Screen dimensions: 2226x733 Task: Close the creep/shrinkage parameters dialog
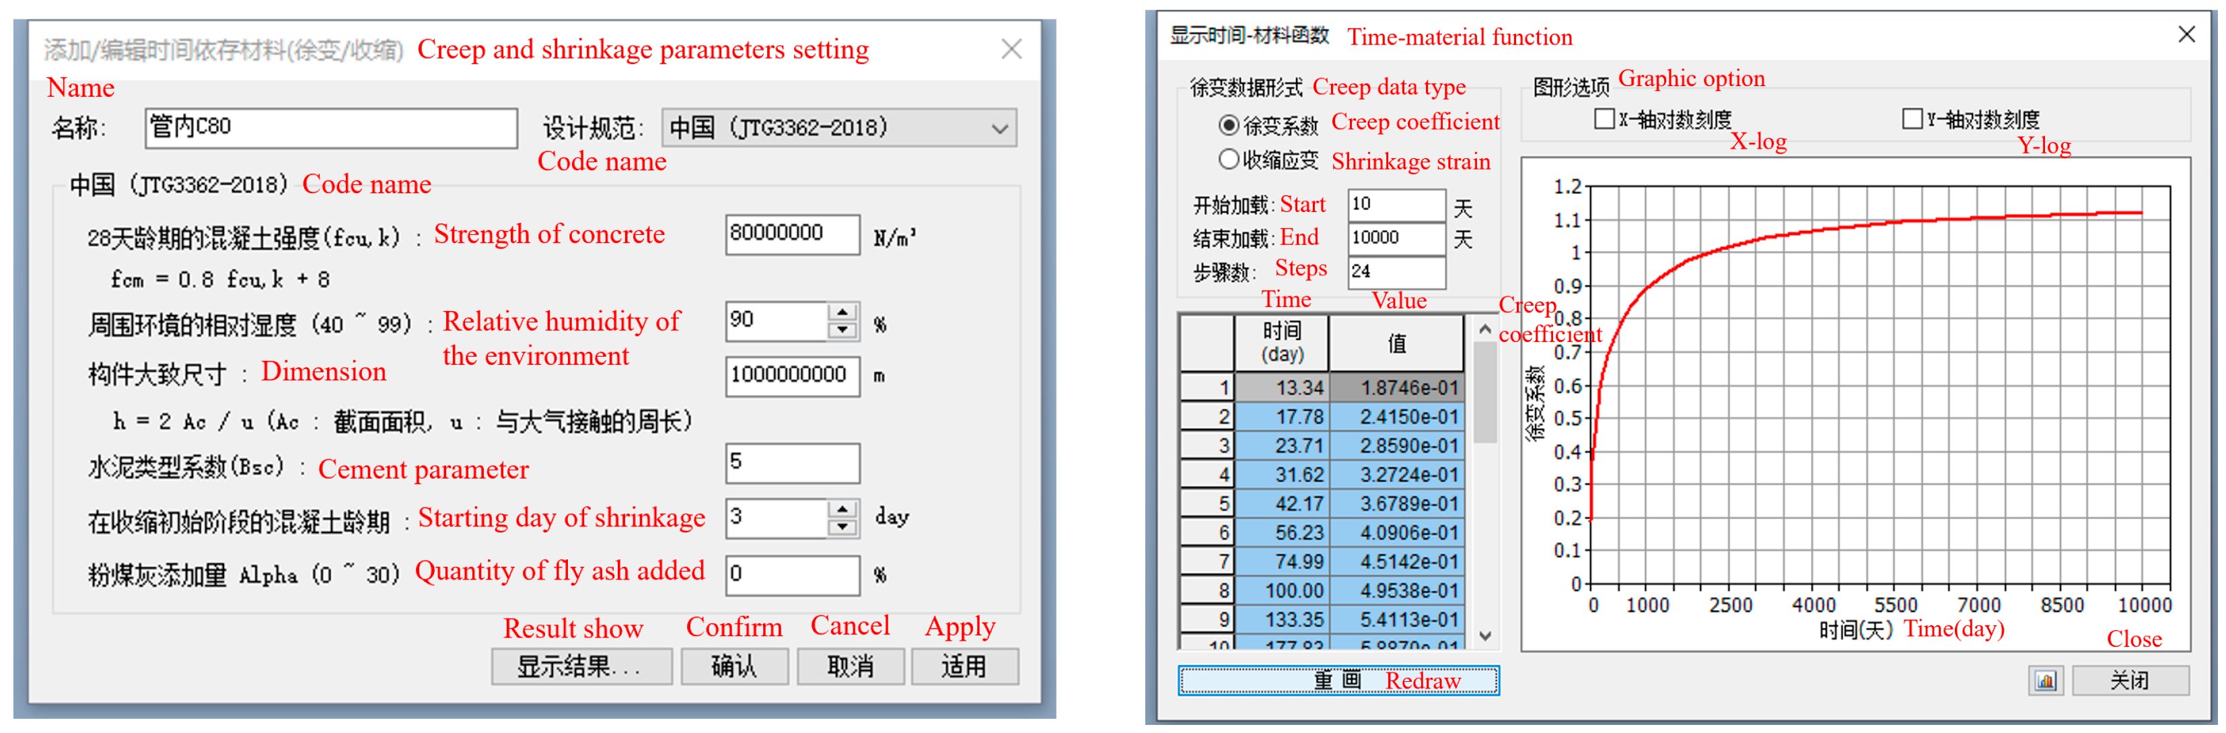pos(1011,49)
